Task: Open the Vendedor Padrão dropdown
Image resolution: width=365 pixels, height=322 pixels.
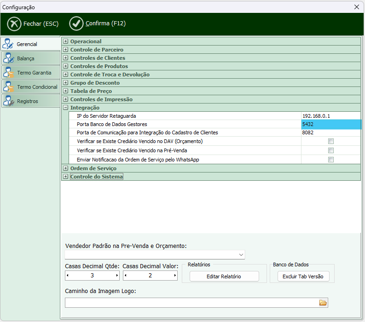Action: coord(241,254)
